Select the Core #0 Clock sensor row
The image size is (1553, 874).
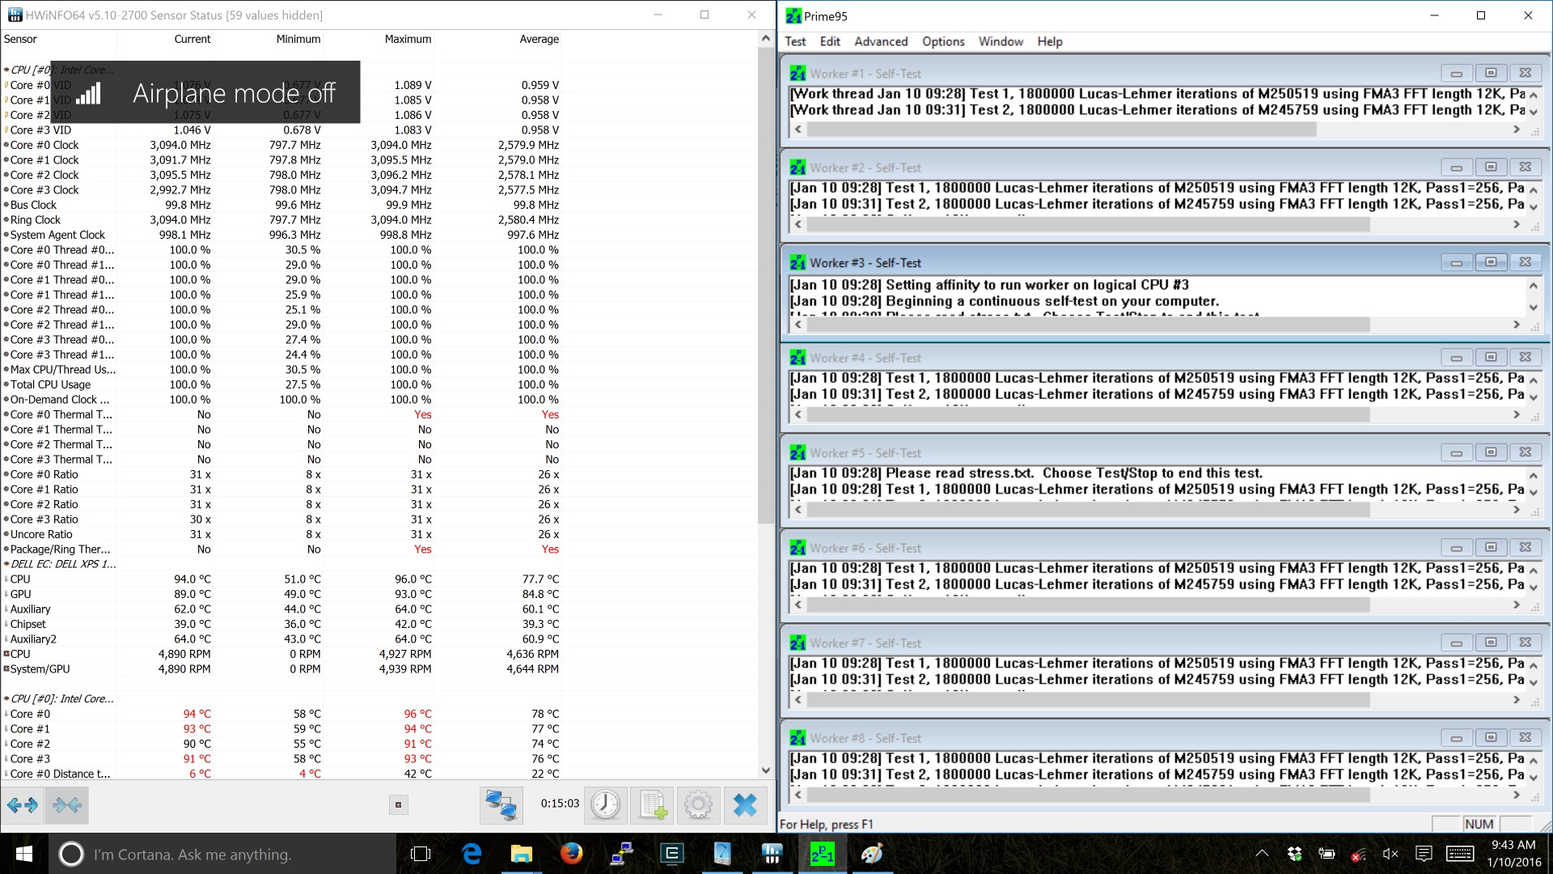pos(281,145)
